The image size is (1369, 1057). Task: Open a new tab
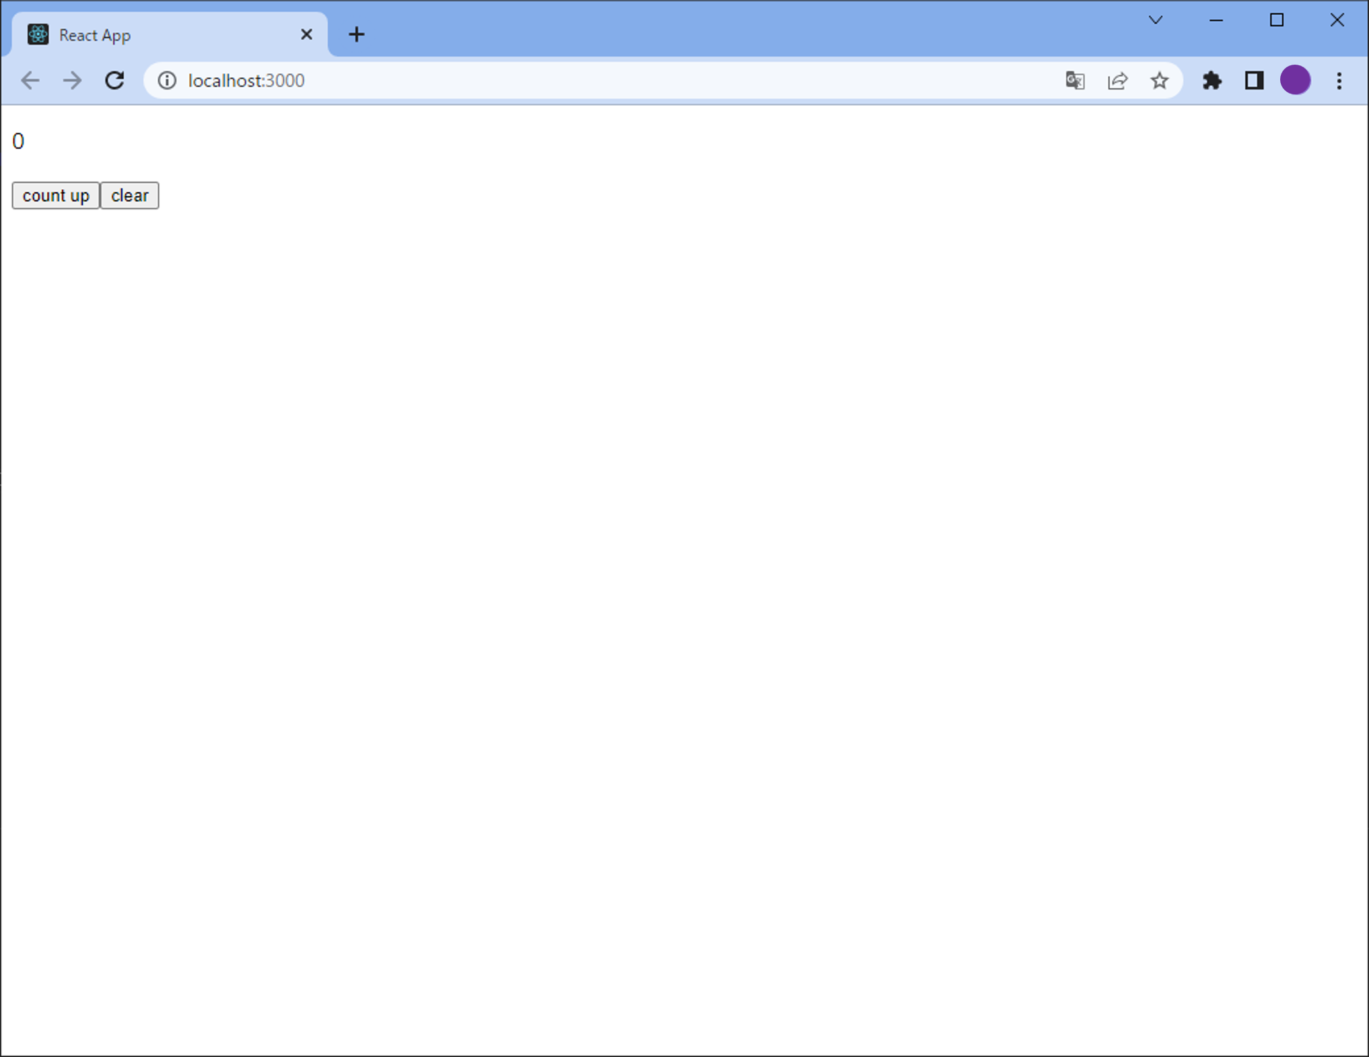click(x=357, y=34)
